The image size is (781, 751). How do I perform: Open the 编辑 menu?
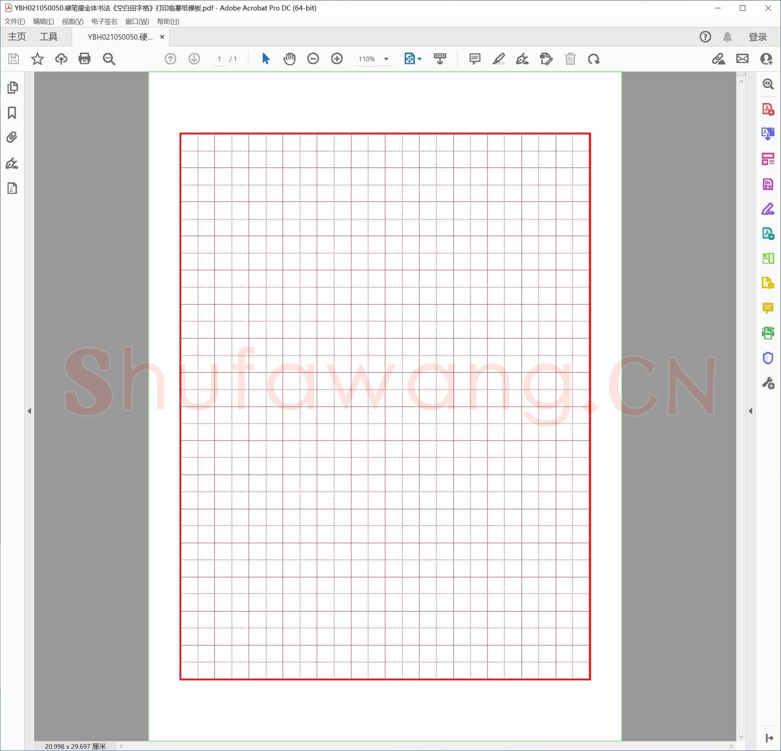[43, 21]
